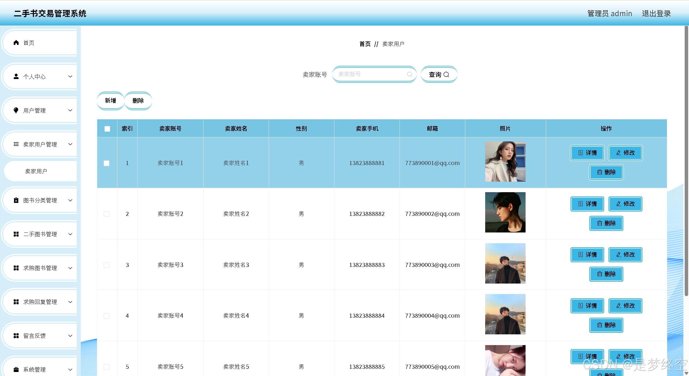Click the document icon on row 3's 详情 button

click(580, 255)
